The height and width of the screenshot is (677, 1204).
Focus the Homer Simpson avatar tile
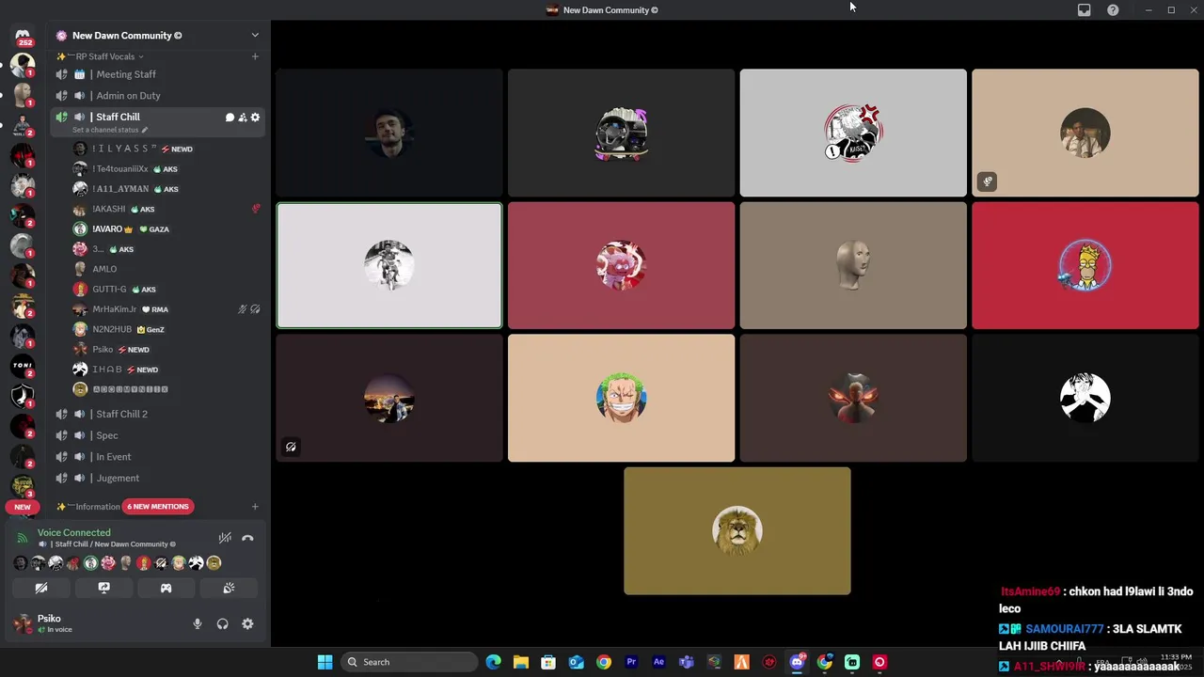[1085, 266]
